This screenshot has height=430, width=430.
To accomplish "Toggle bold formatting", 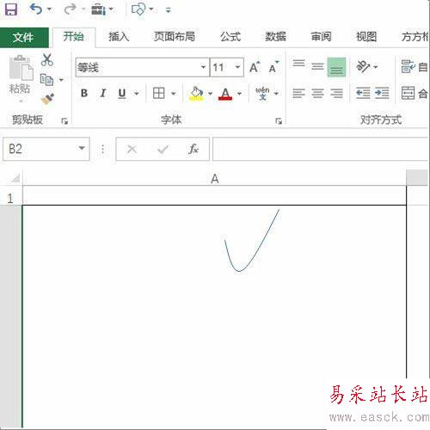I will 84,93.
